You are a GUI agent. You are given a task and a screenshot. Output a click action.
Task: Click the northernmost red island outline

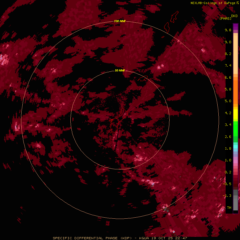[x=174, y=17]
